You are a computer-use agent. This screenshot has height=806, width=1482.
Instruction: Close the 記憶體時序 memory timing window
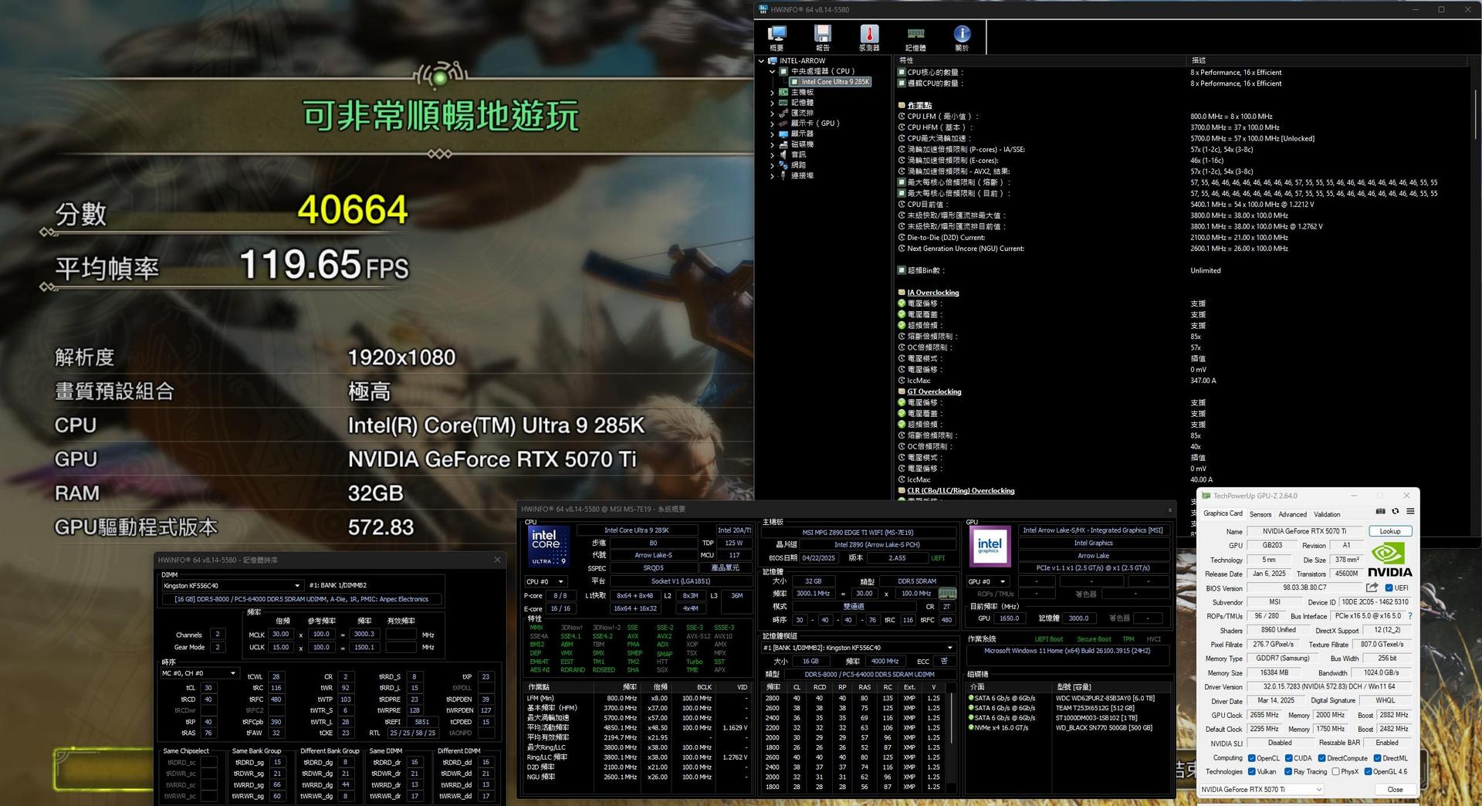[x=497, y=560]
